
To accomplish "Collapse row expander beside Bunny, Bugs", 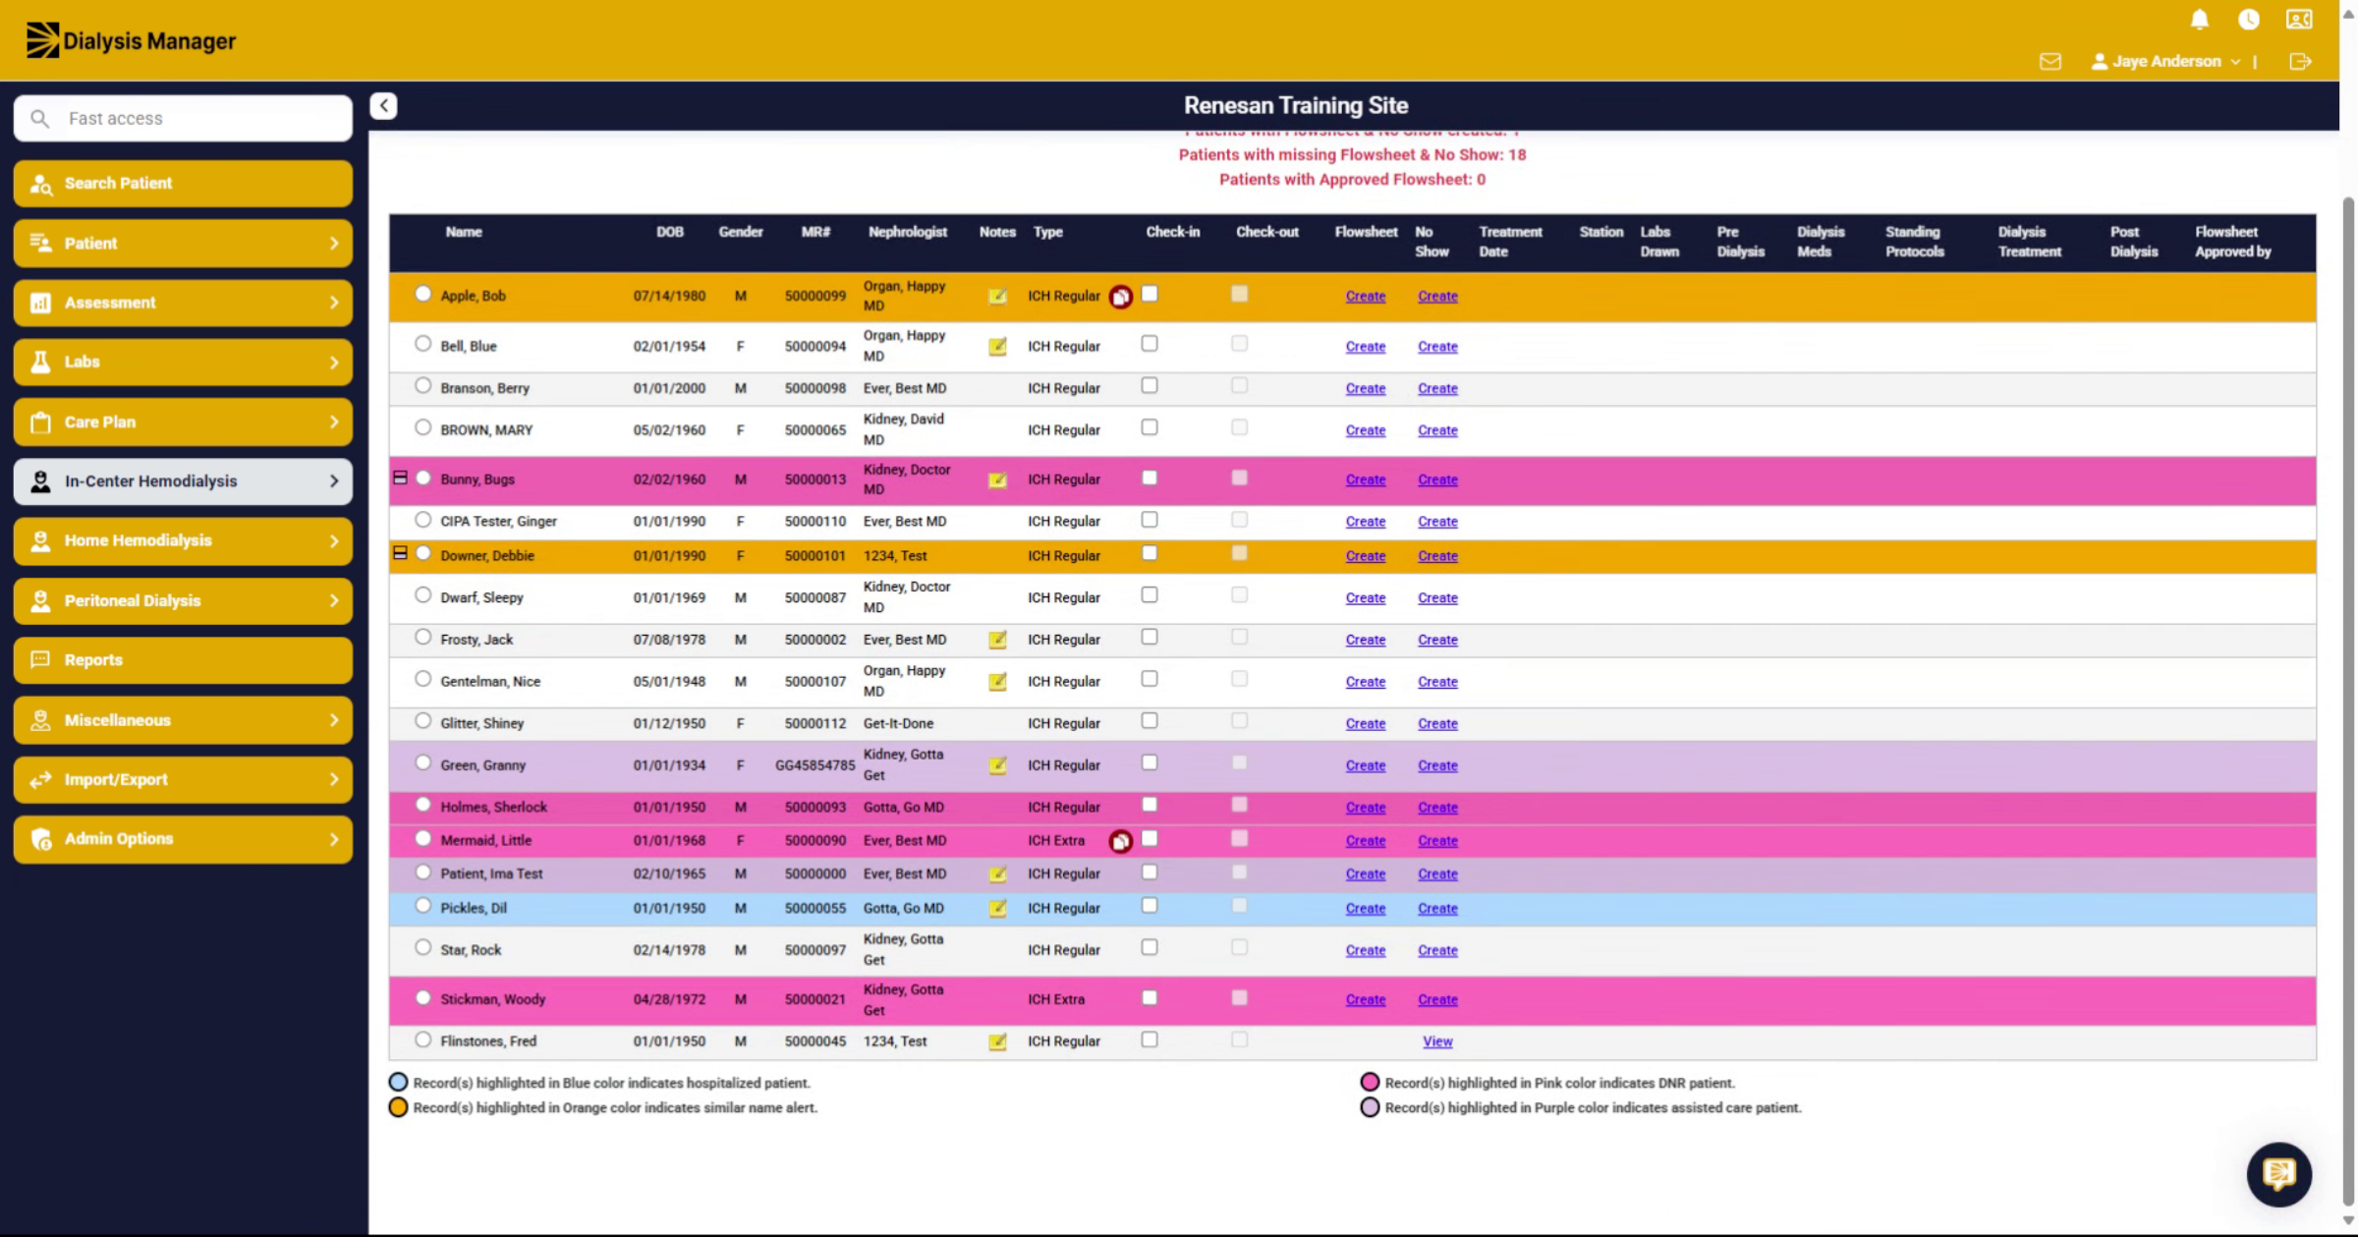I will [x=400, y=478].
